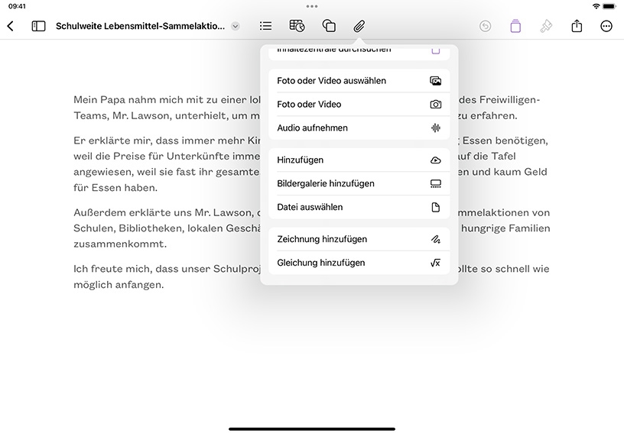Click the audio waveform icon
The height and width of the screenshot is (433, 624).
435,128
